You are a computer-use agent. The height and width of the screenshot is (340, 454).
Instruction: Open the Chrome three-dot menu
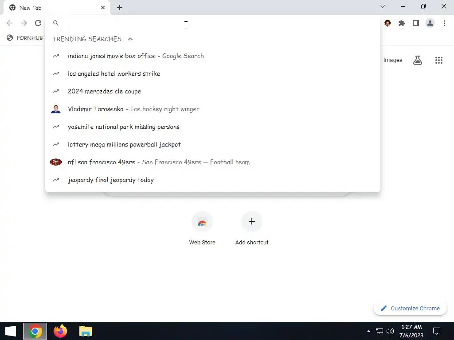tap(444, 23)
